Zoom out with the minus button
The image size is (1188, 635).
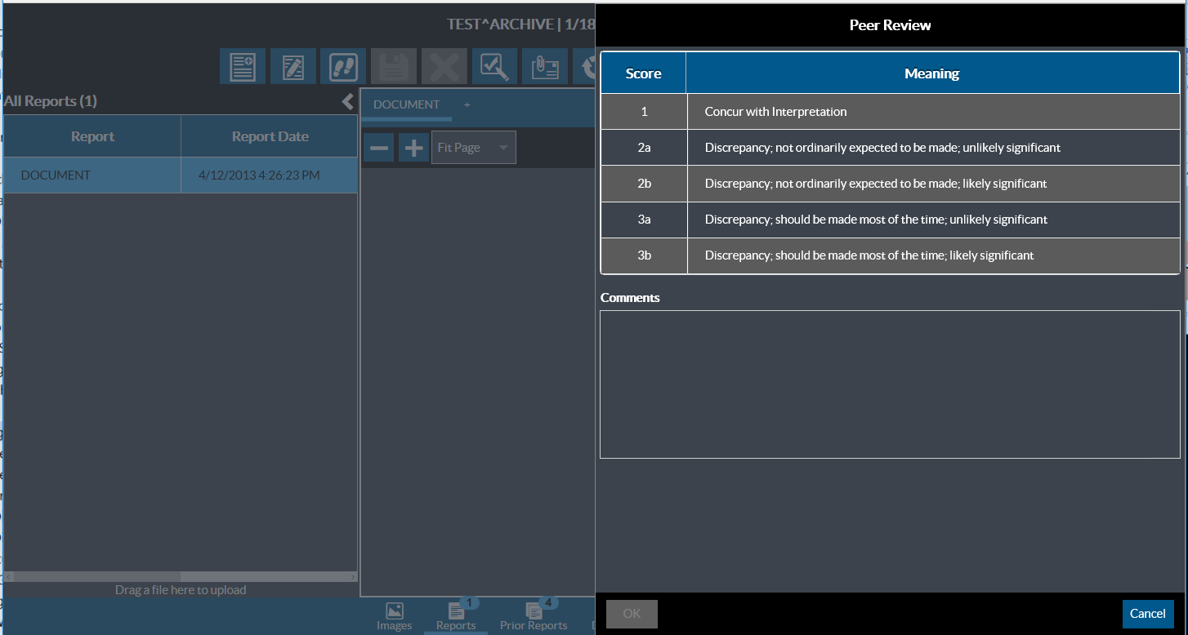(379, 148)
